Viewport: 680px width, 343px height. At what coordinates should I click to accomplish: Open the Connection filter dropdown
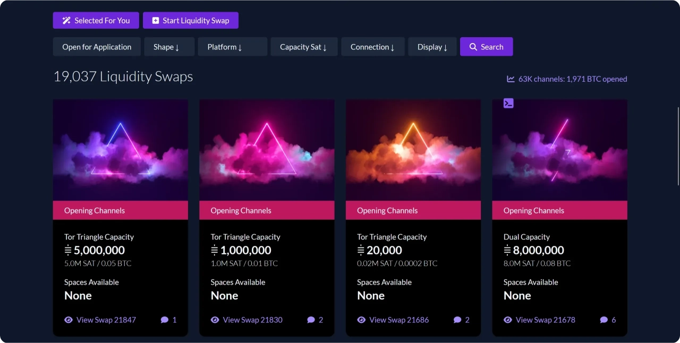(x=372, y=47)
